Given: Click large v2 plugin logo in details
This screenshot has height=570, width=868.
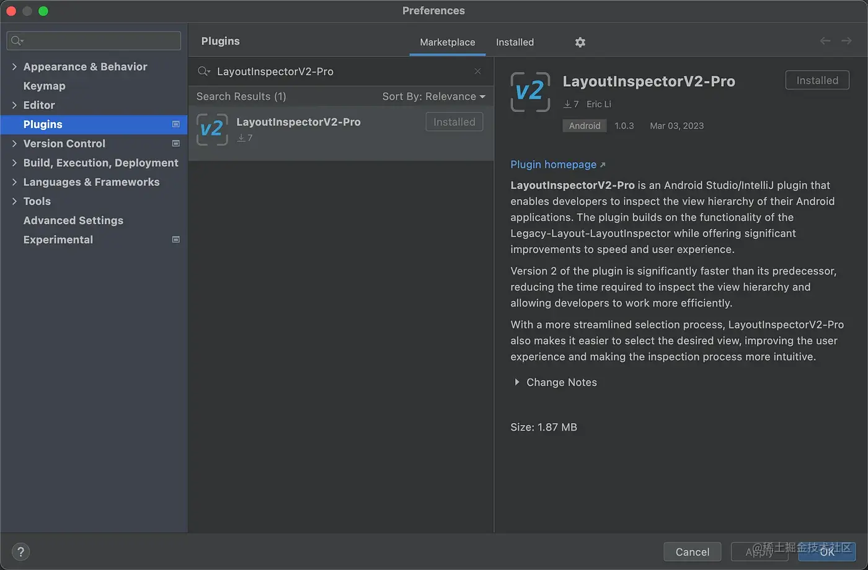Looking at the screenshot, I should [530, 92].
